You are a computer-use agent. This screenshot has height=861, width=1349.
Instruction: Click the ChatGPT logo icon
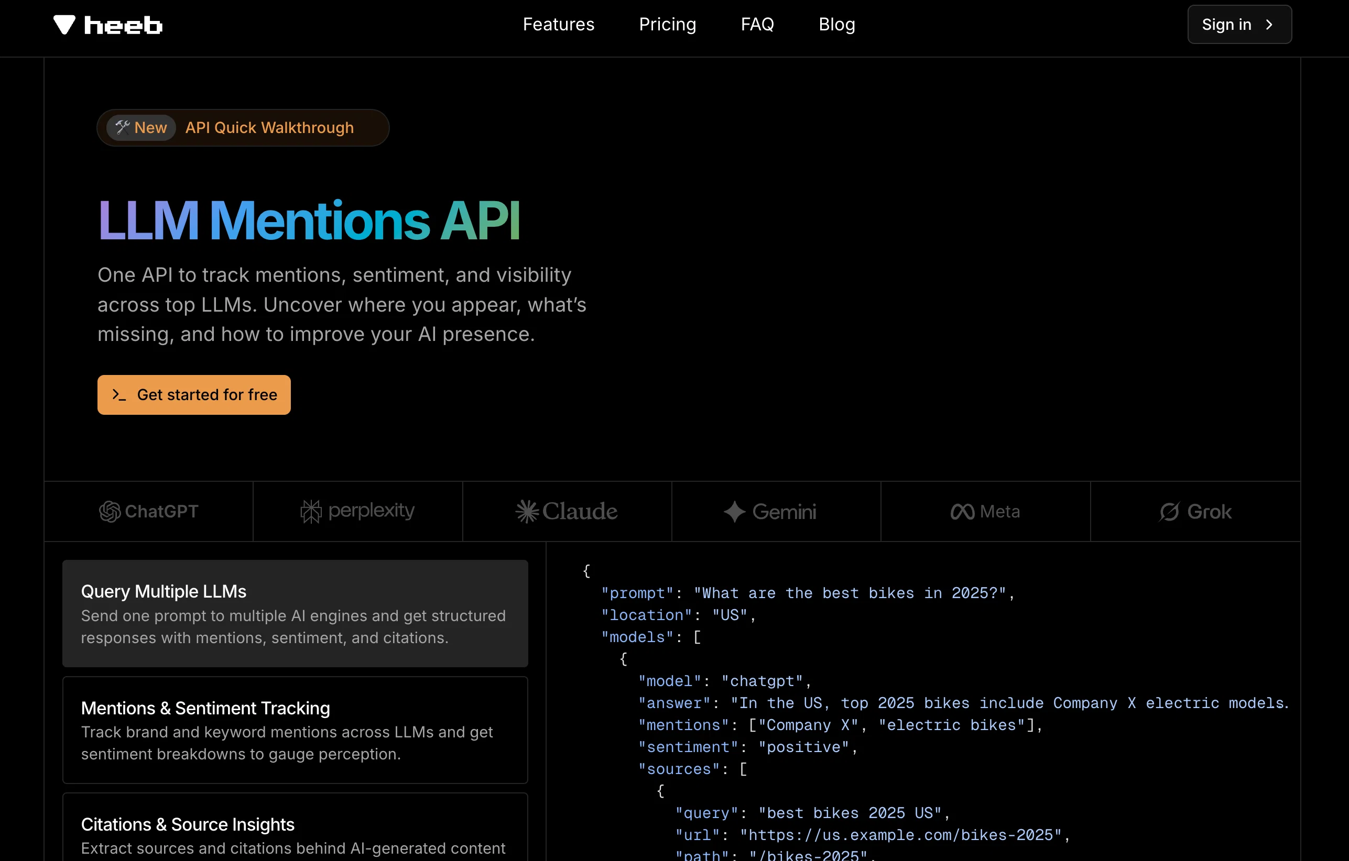coord(110,512)
